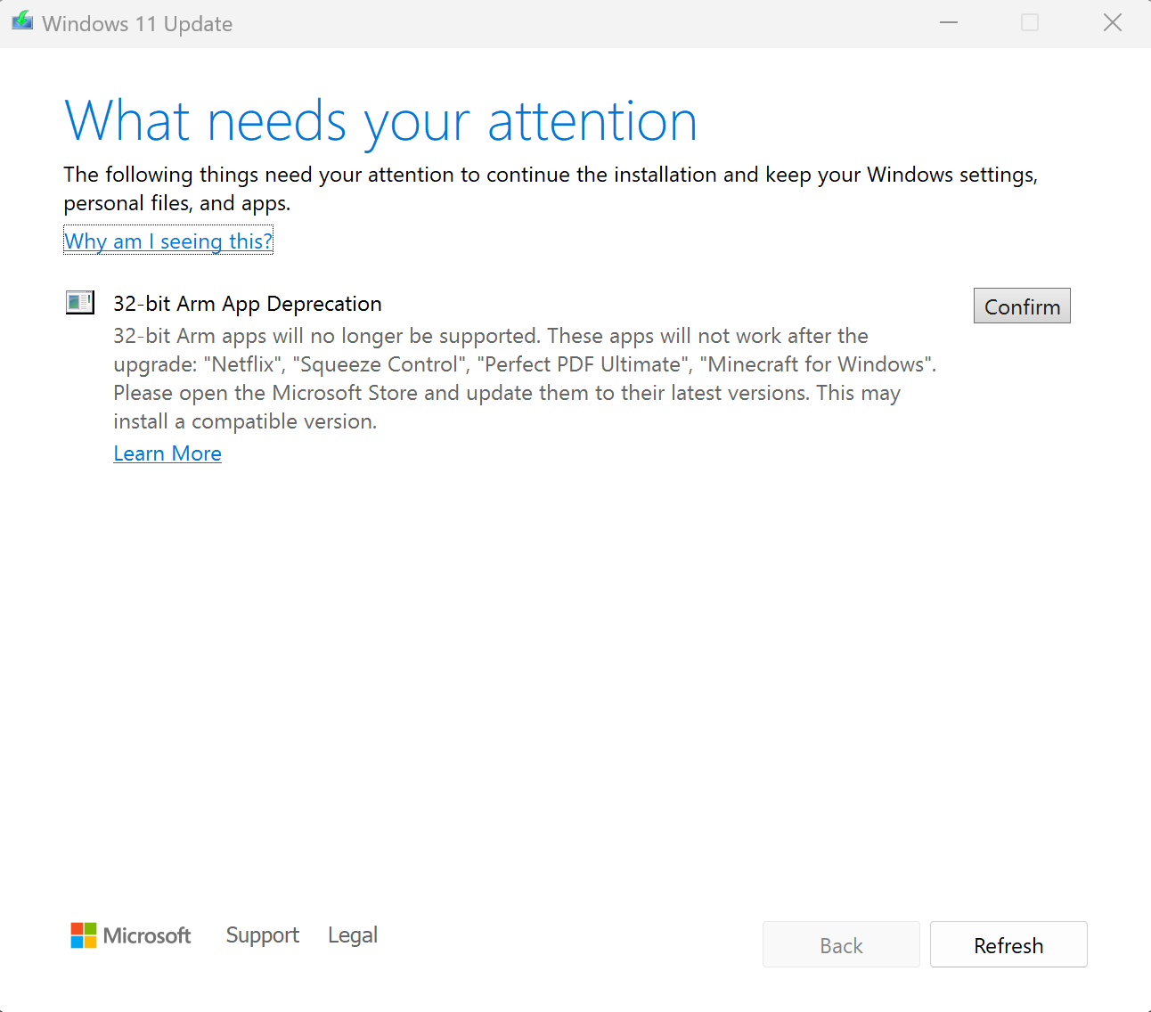The height and width of the screenshot is (1012, 1151).
Task: Click the Windows 11 Update title bar icon
Action: [x=22, y=21]
